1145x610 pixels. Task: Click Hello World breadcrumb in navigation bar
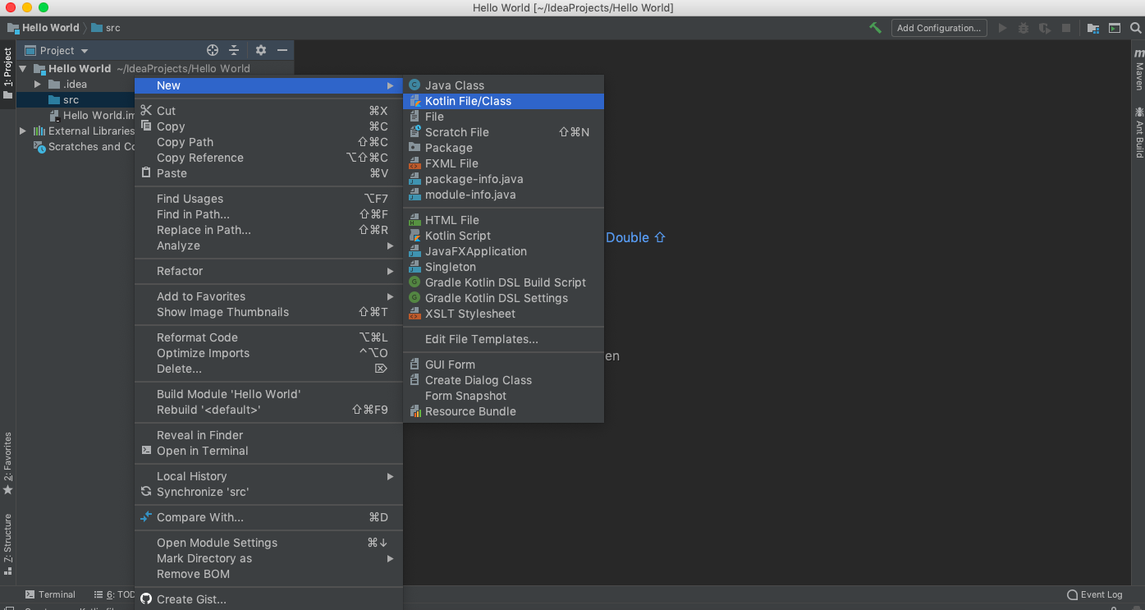(x=44, y=28)
